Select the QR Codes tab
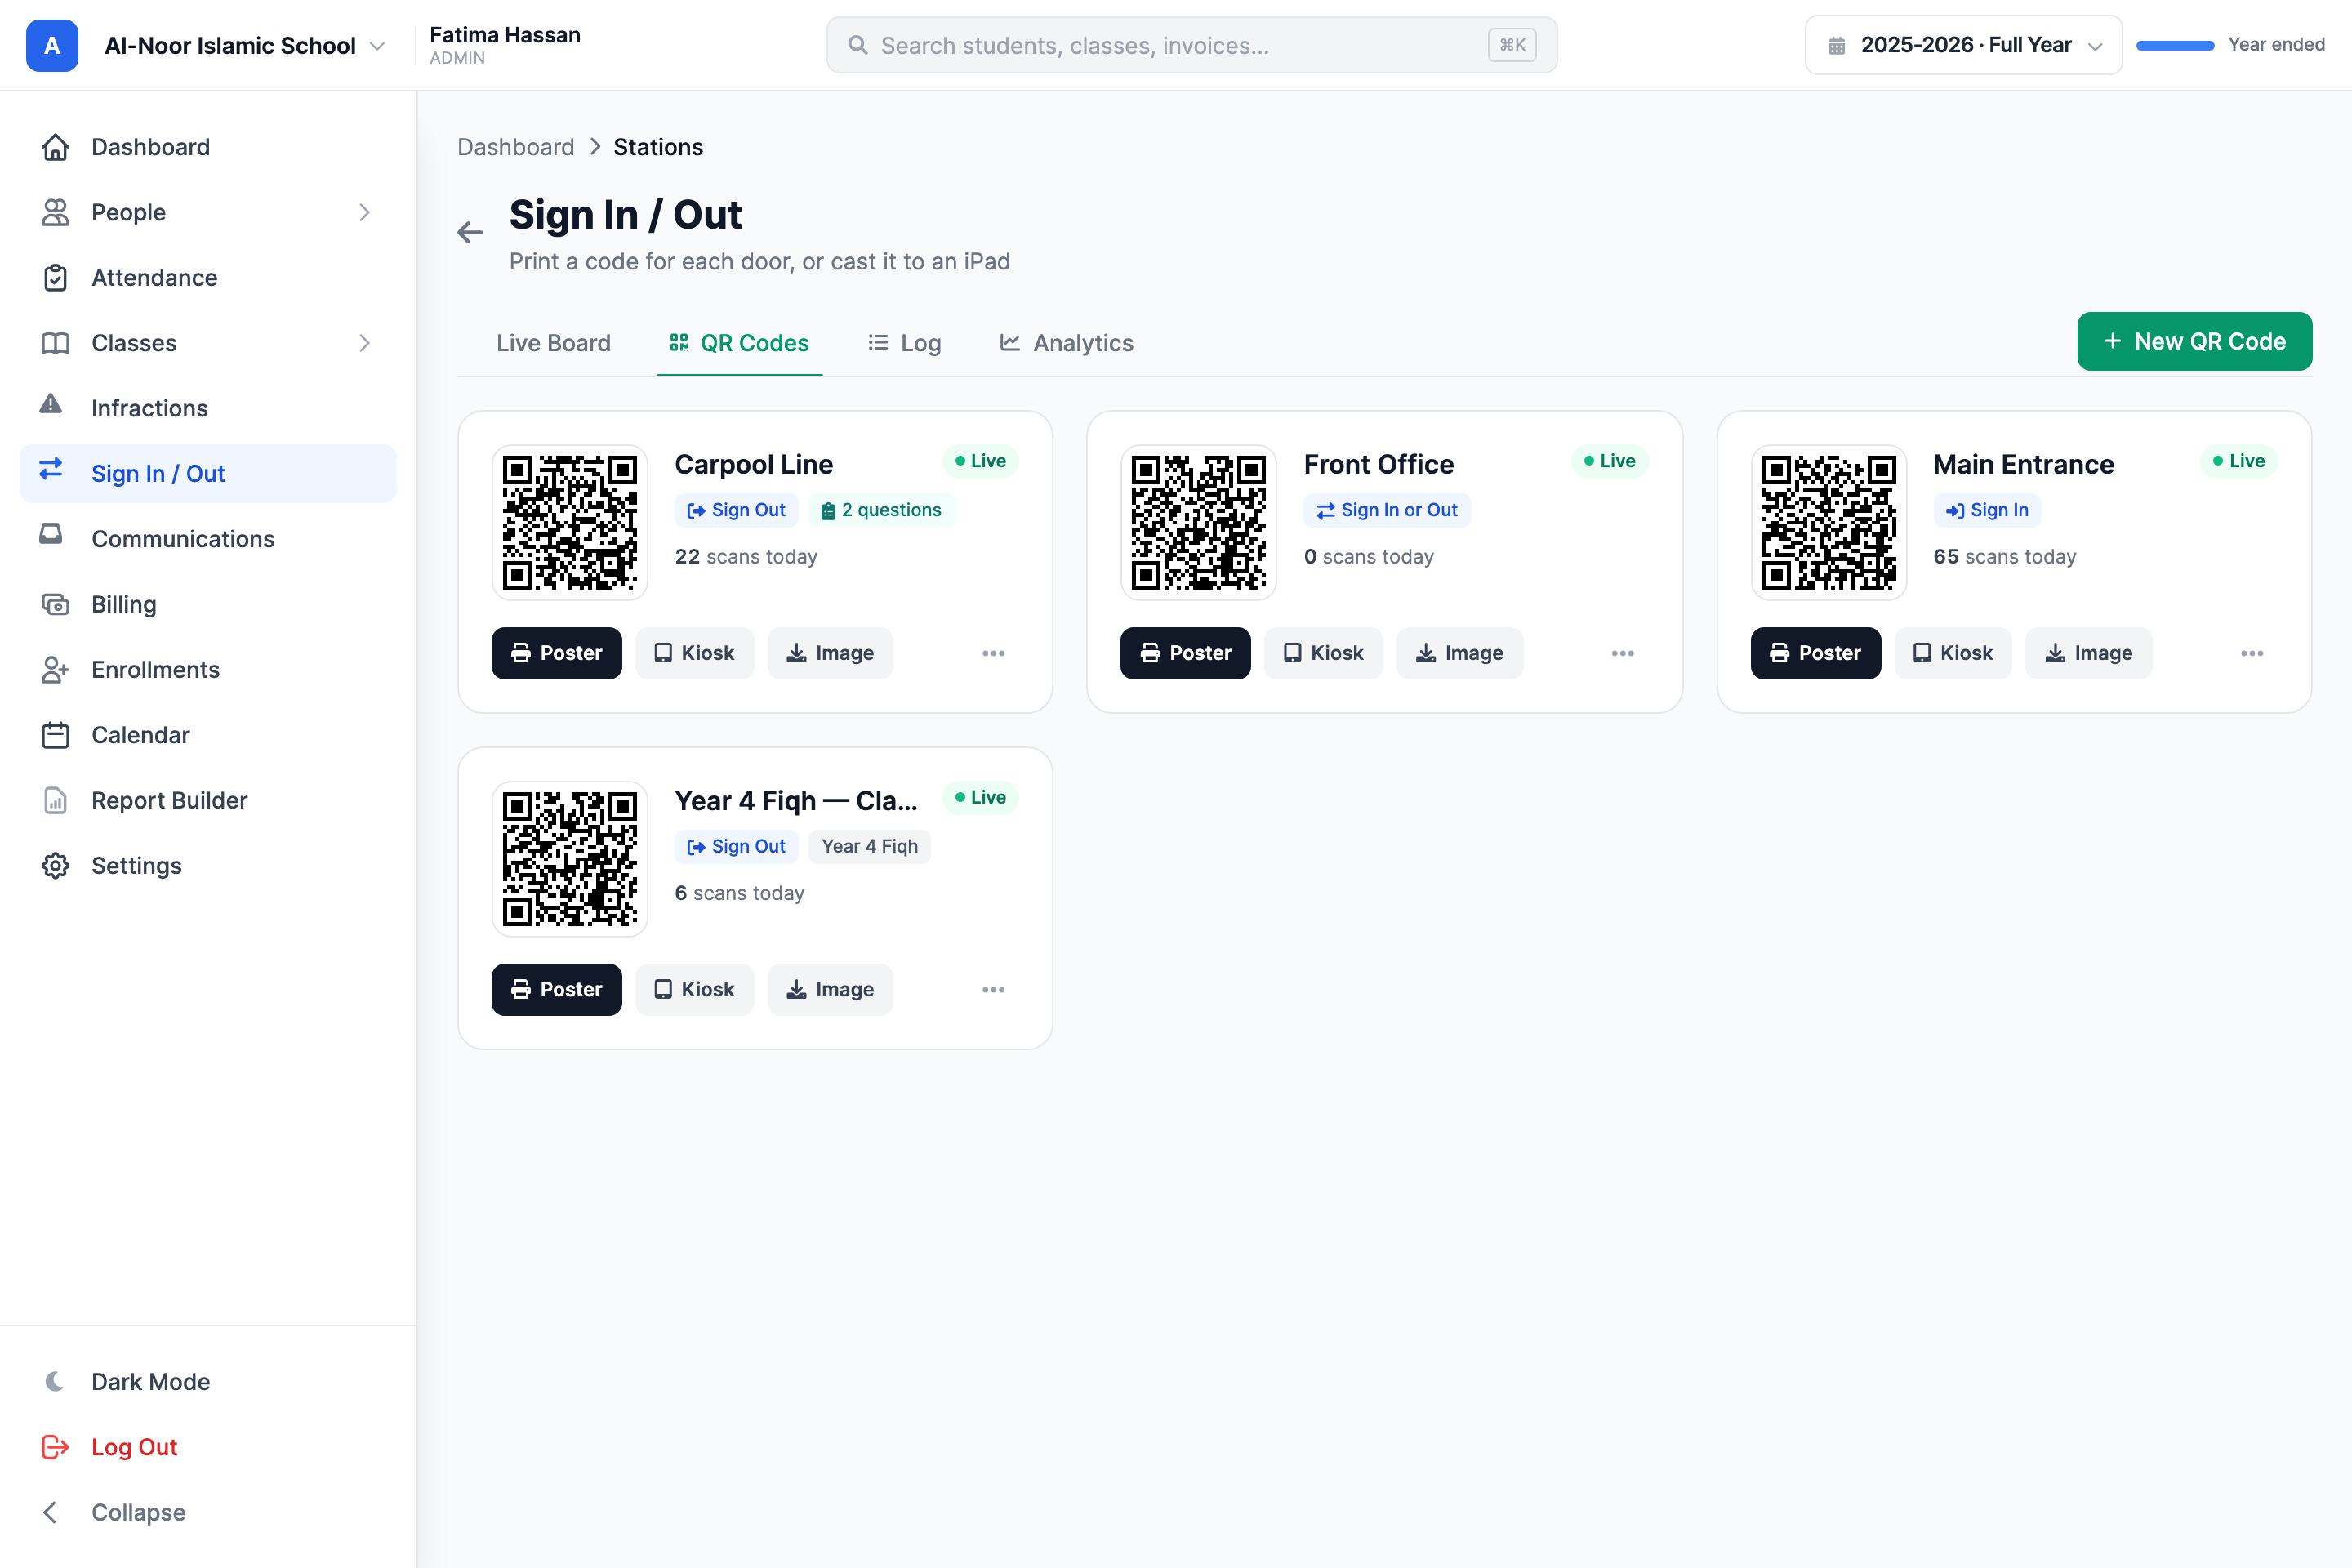The height and width of the screenshot is (1568, 2352). [x=739, y=343]
